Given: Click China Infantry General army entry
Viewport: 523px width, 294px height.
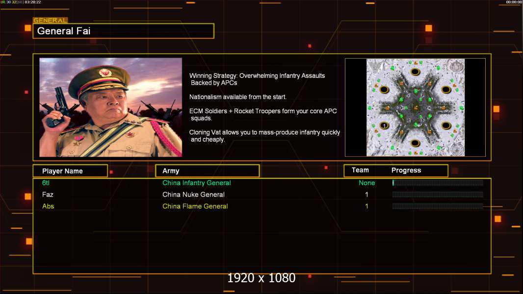Looking at the screenshot, I should [196, 183].
